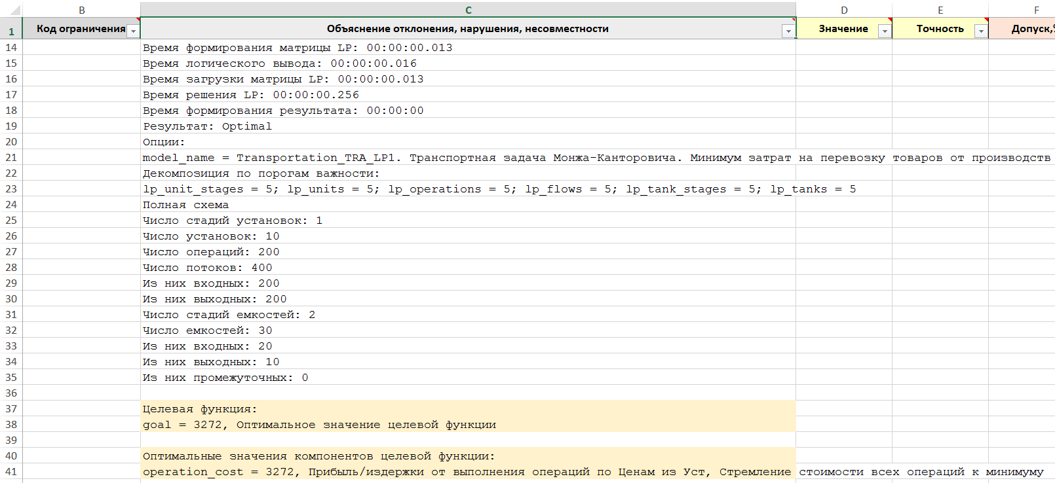Open filter dropdown for Код ограничения column

[x=133, y=31]
